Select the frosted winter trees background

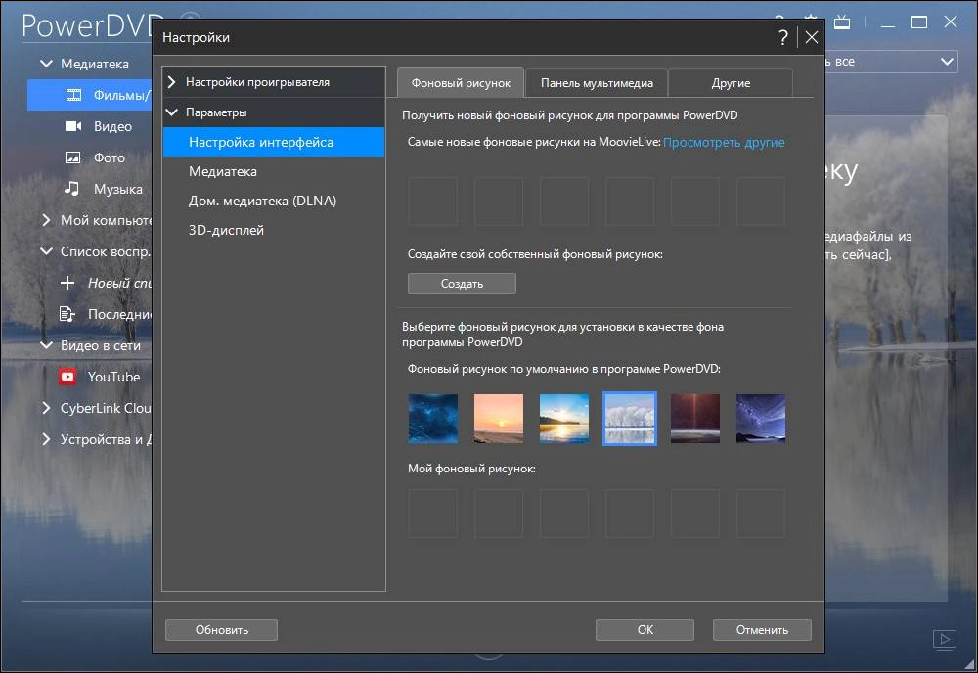pos(630,419)
